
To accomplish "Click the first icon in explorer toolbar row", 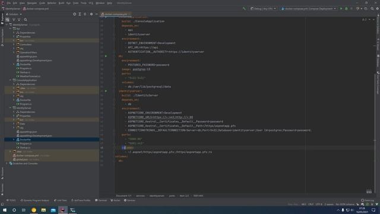I will pos(8,20).
